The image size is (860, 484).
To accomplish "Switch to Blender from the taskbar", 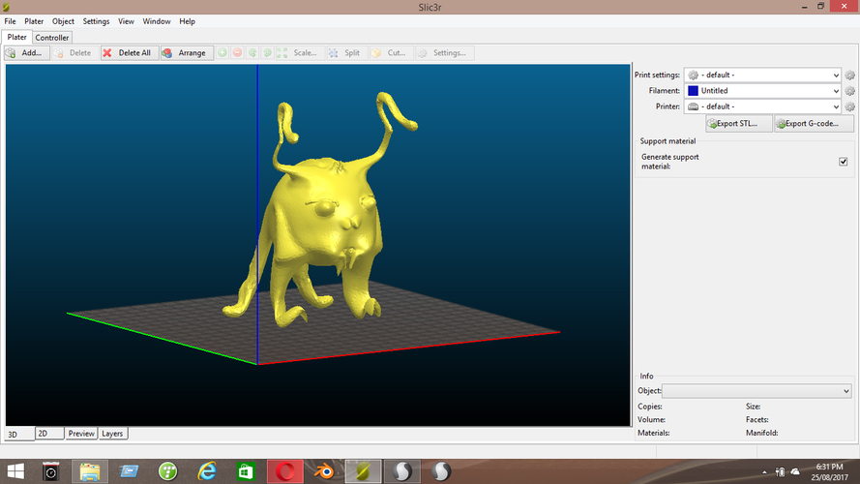I will tap(324, 471).
